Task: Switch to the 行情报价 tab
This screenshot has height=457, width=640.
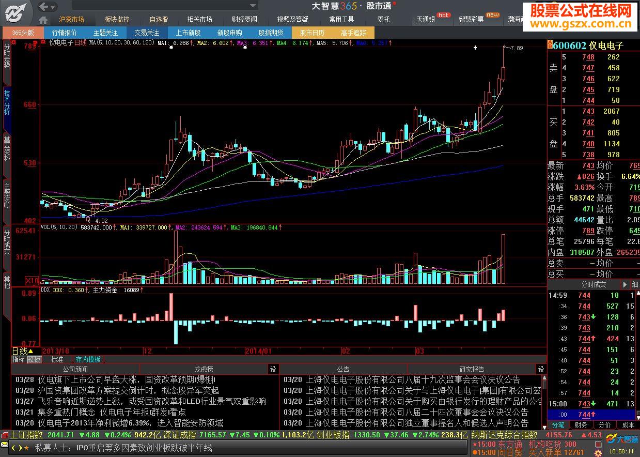Action: pyautogui.click(x=65, y=33)
